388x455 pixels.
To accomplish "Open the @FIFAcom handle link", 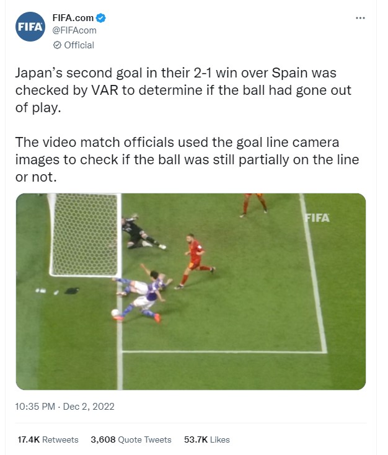I will point(74,30).
